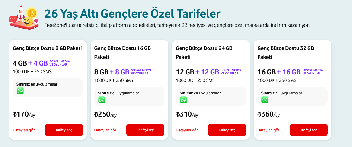Screen dimensions: 352x147
Task: Click WhatsApp icon in 8 GB package
Action: [x=20, y=91]
